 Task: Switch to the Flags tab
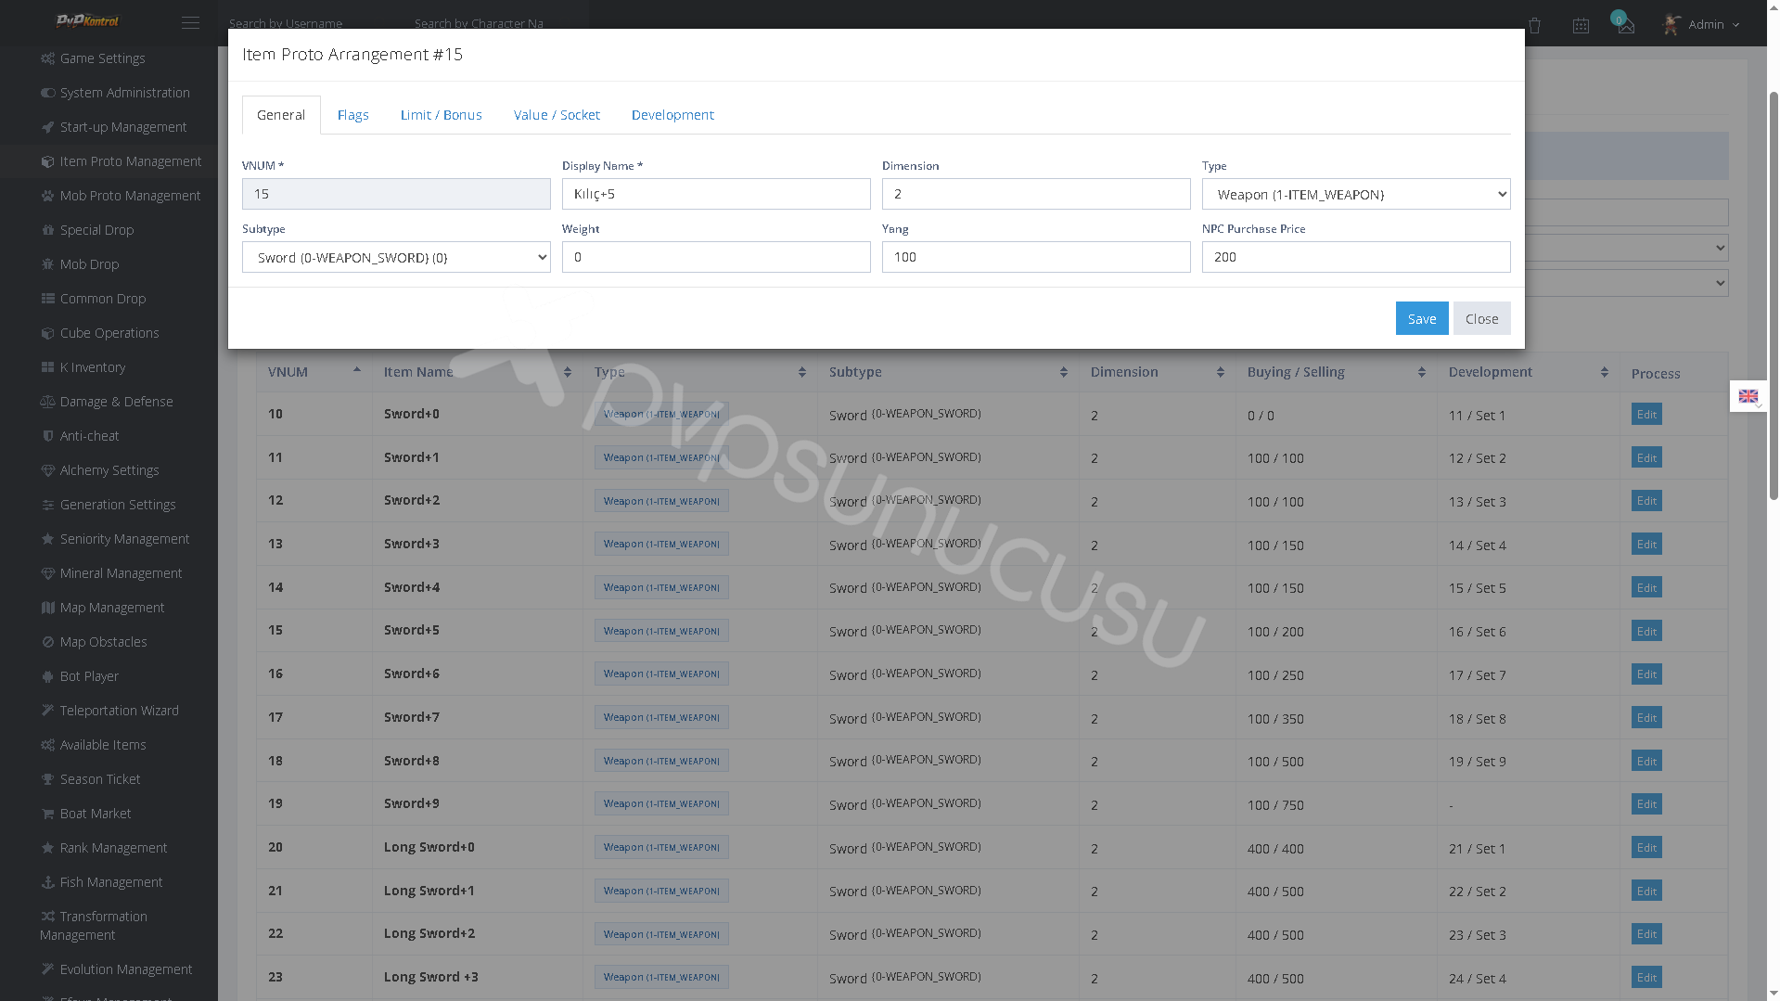(x=353, y=115)
